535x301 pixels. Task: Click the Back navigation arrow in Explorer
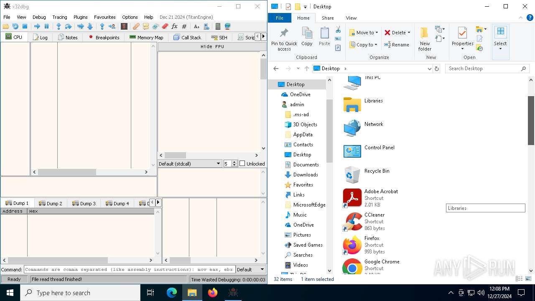point(276,69)
